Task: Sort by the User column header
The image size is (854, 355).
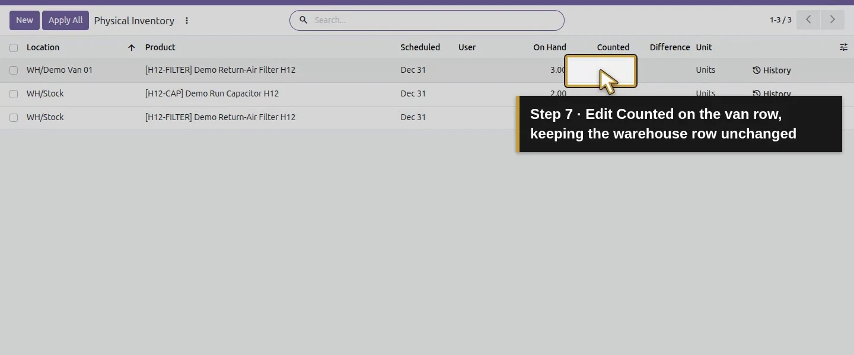Action: 467,47
